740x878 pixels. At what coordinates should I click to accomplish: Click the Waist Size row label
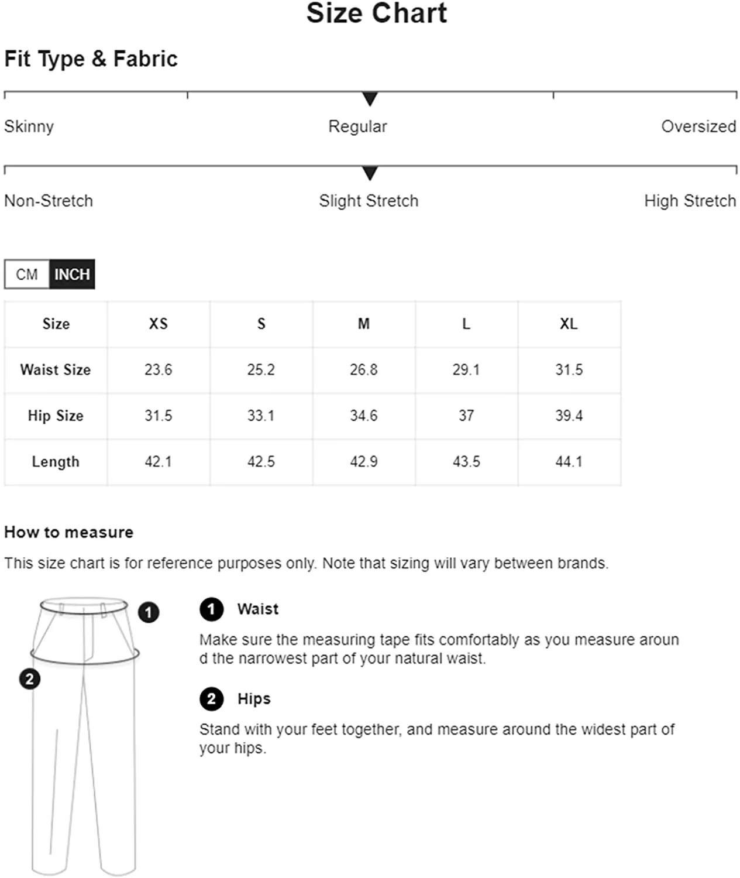pos(56,370)
